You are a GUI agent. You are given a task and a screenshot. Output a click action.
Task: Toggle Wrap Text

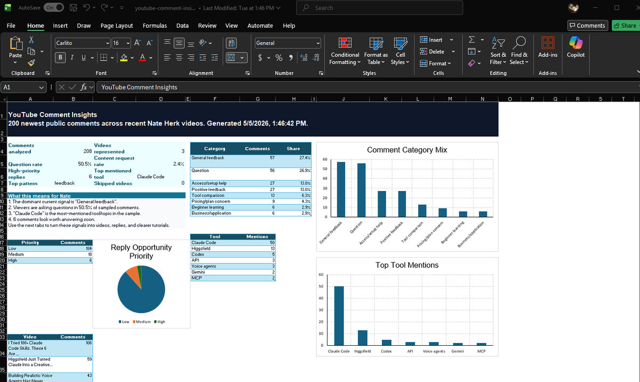[231, 43]
